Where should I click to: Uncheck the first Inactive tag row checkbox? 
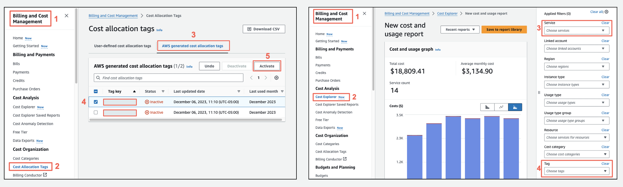click(96, 102)
